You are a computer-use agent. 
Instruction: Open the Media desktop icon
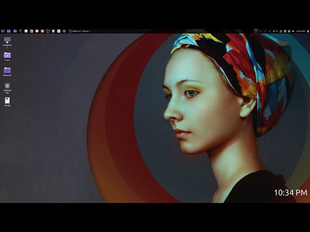[x=7, y=102]
